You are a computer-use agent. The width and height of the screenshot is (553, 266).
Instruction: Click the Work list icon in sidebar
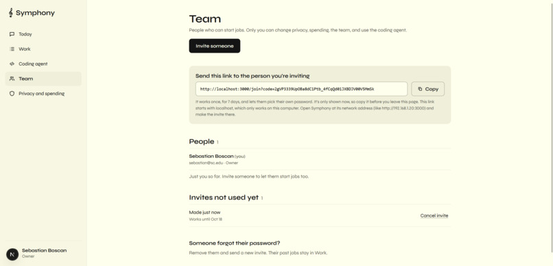[12, 49]
